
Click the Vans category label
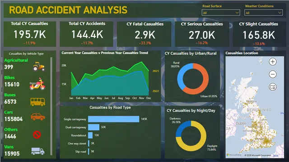coord(9,147)
